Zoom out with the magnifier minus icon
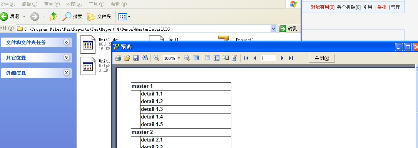The image size is (418, 148). [187, 58]
